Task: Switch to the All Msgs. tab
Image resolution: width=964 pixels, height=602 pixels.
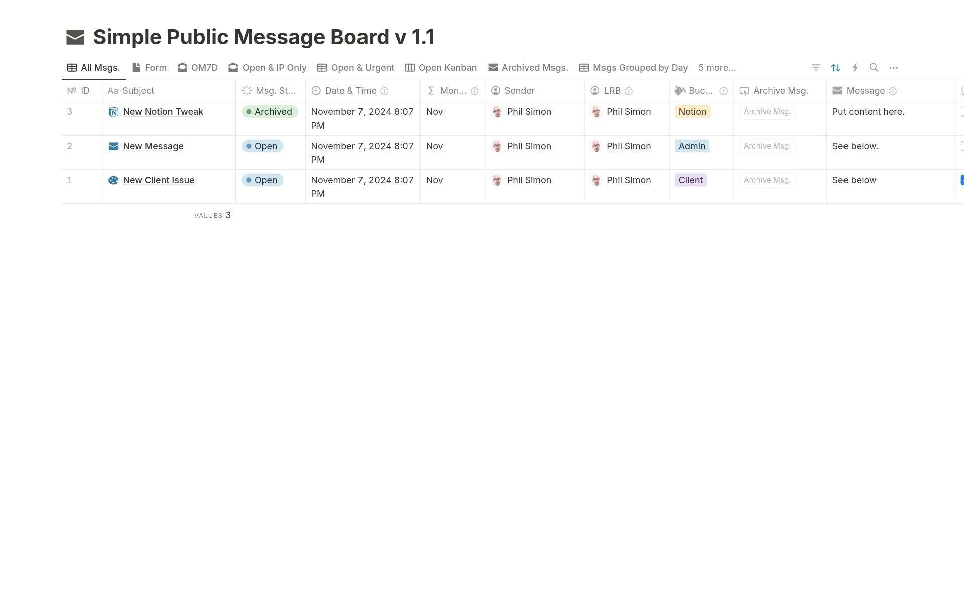Action: click(93, 68)
